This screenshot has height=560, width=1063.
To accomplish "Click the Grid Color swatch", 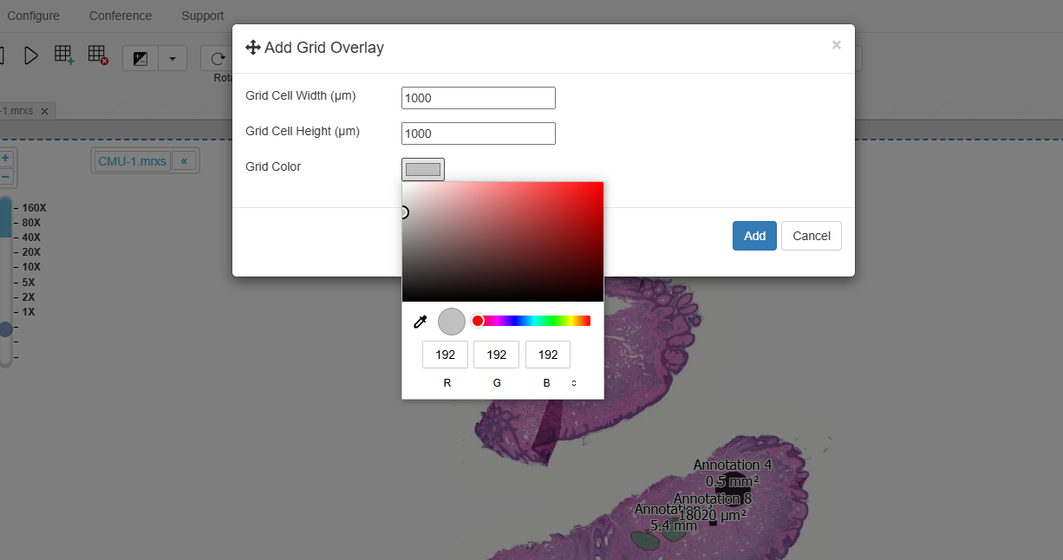I will 423,169.
